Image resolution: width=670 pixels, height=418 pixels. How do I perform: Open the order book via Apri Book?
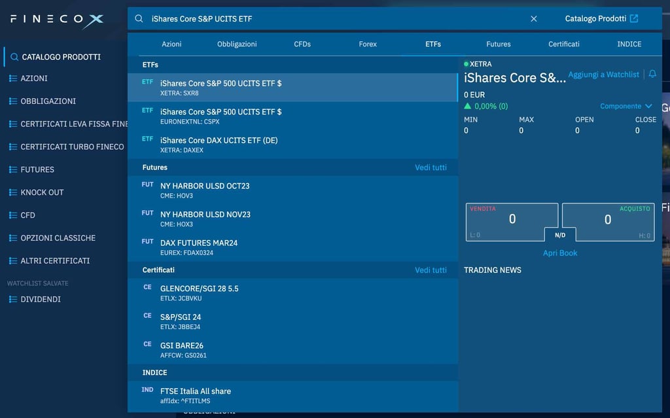[x=560, y=253]
